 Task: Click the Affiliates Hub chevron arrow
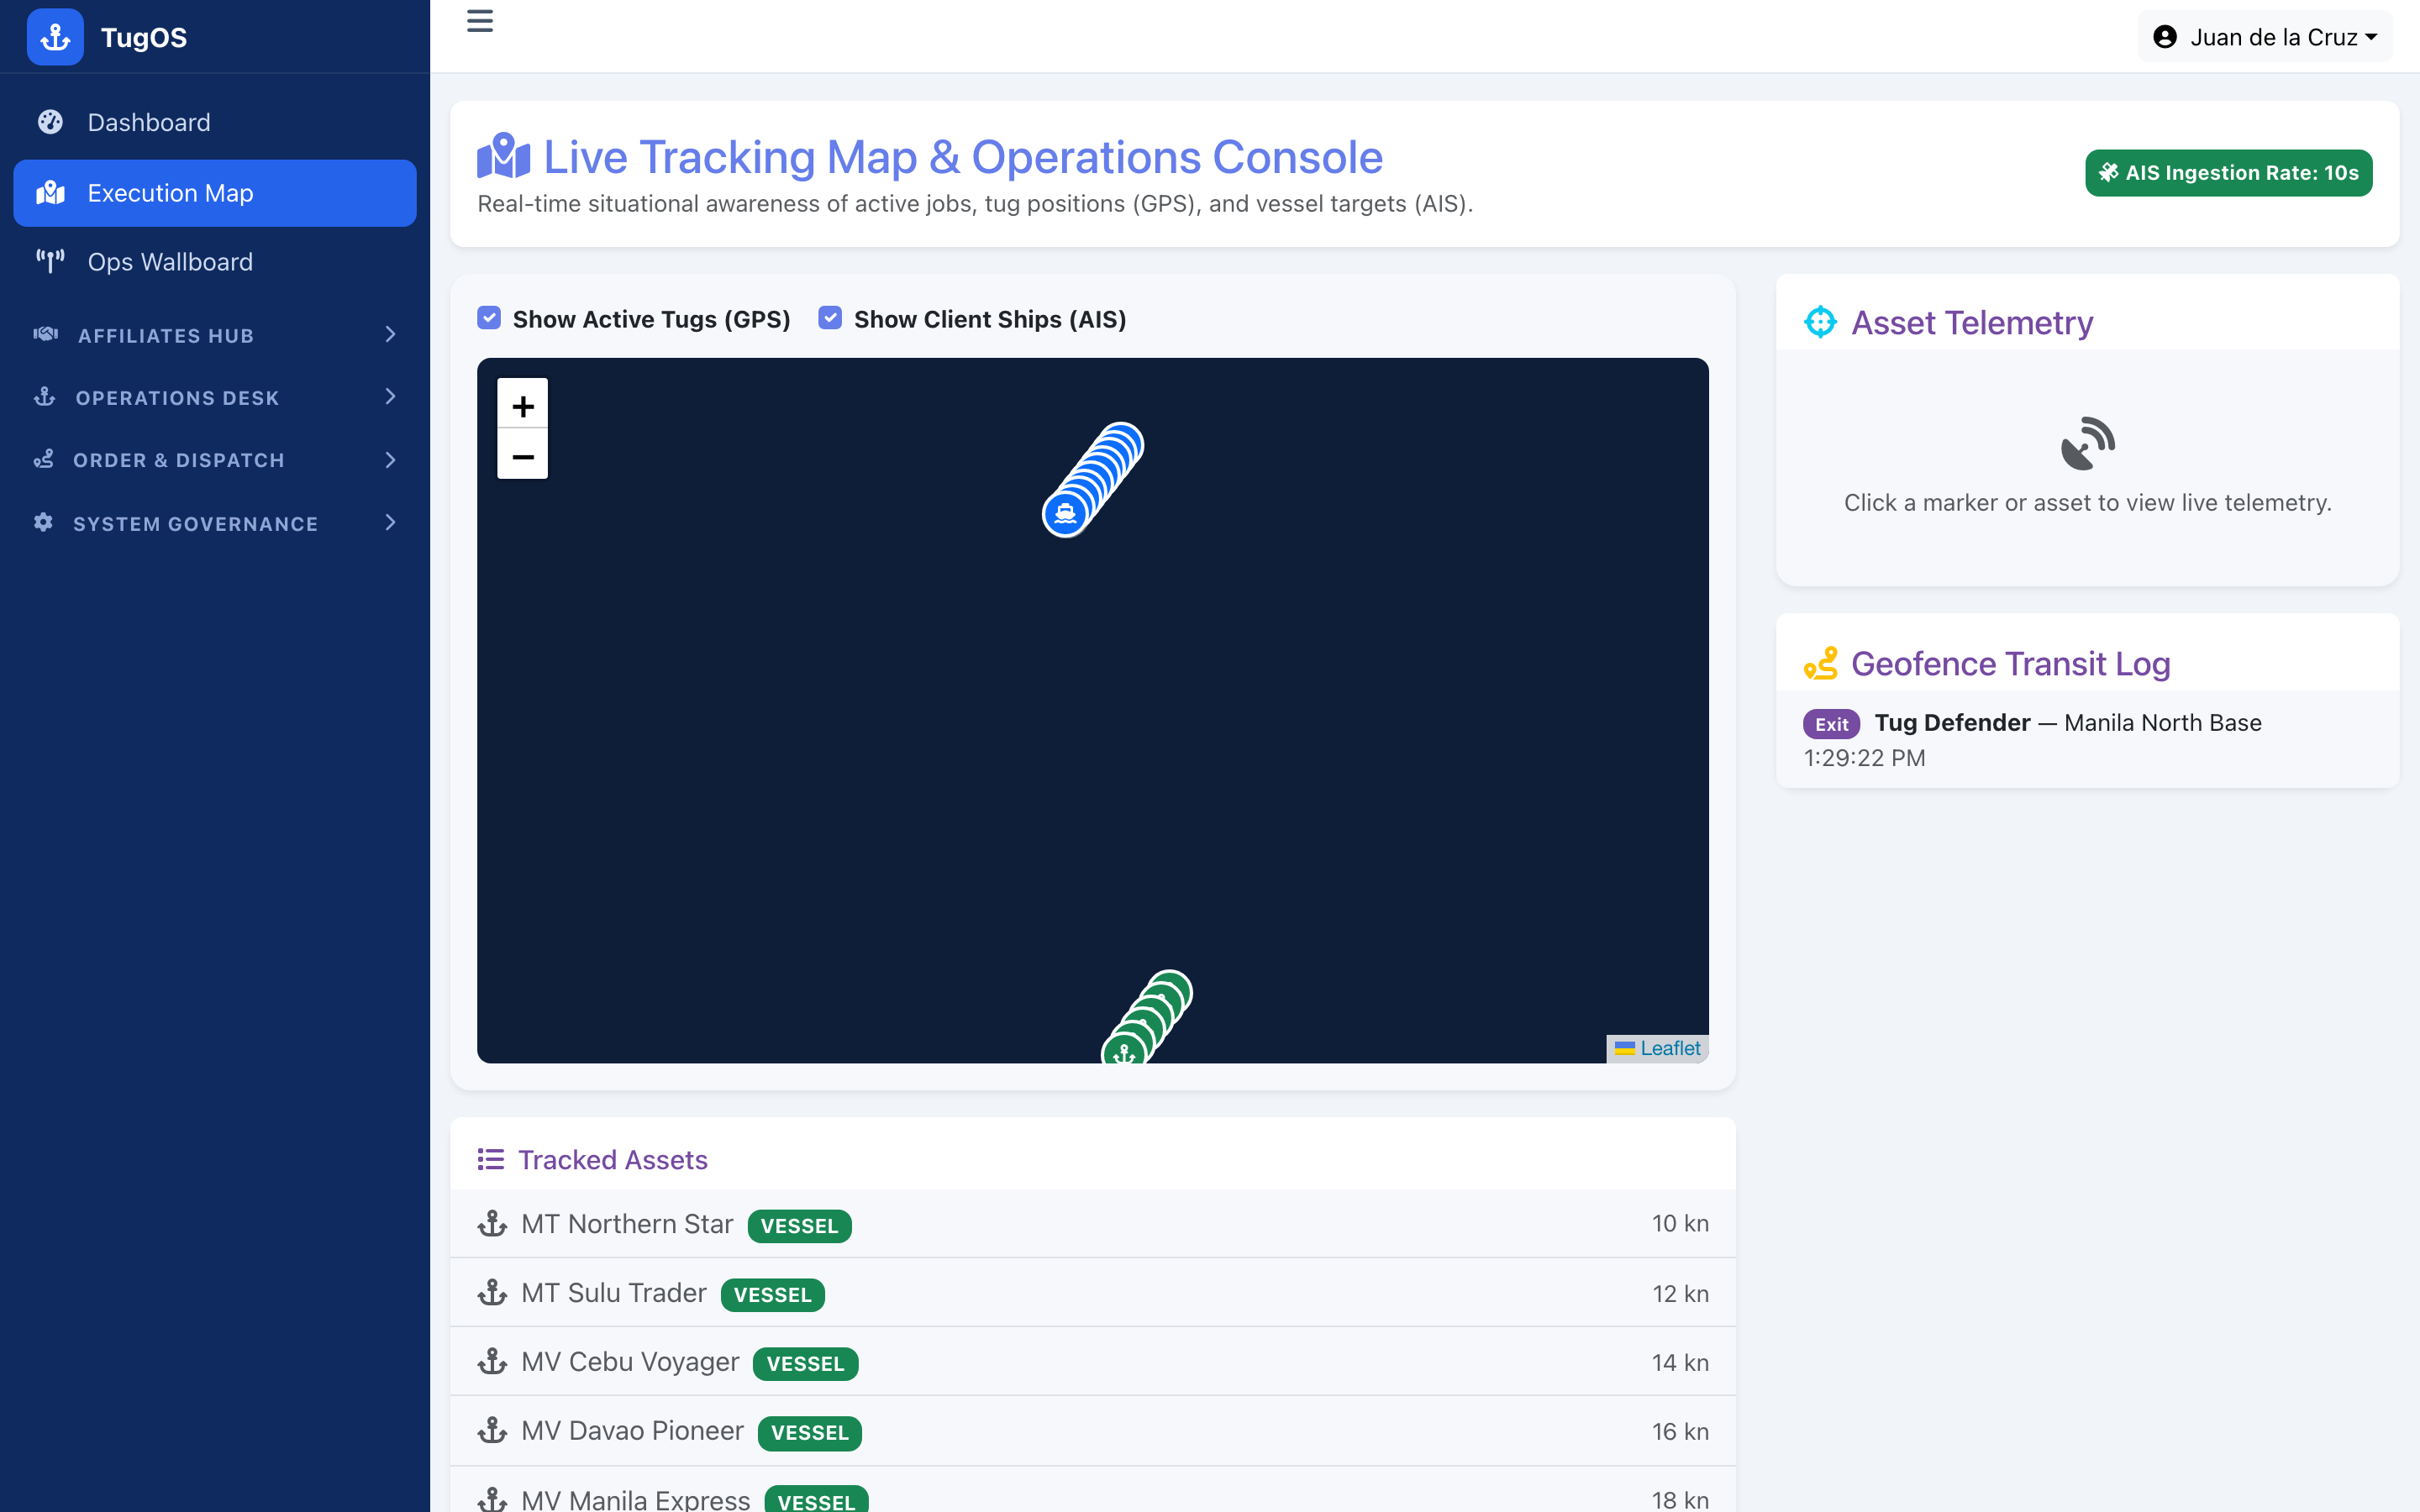(x=391, y=334)
